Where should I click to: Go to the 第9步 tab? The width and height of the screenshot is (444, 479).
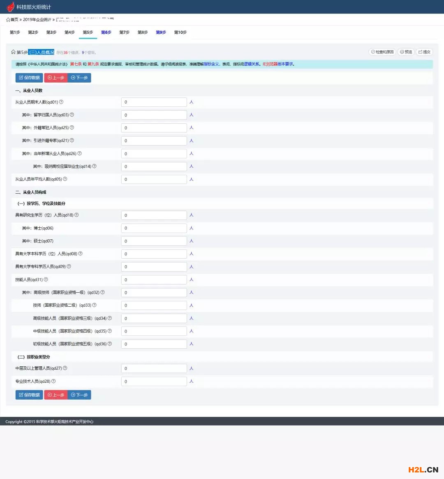[x=161, y=32]
